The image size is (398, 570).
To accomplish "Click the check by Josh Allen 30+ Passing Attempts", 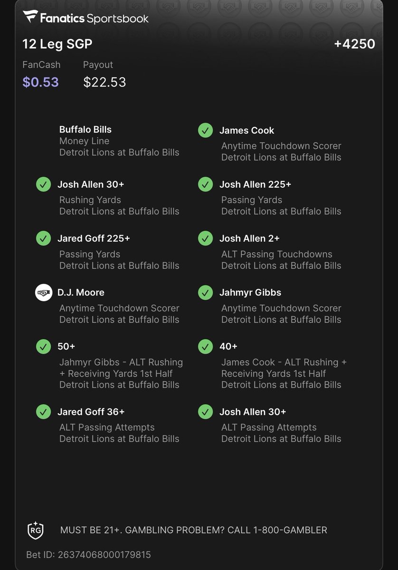I will (205, 412).
